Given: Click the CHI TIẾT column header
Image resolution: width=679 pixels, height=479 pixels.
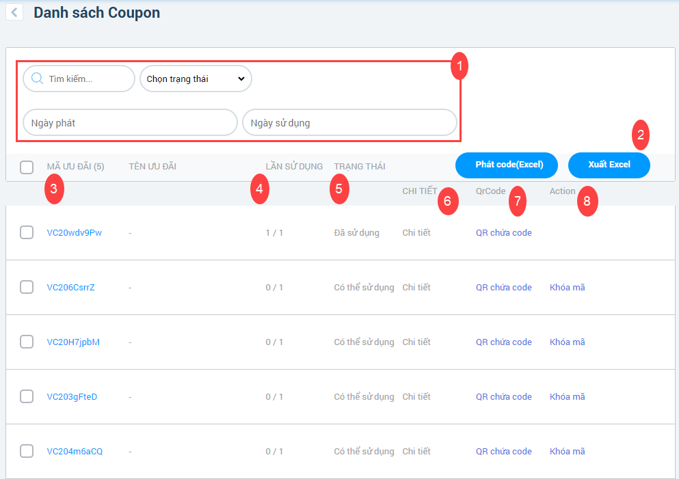Looking at the screenshot, I should tap(420, 191).
